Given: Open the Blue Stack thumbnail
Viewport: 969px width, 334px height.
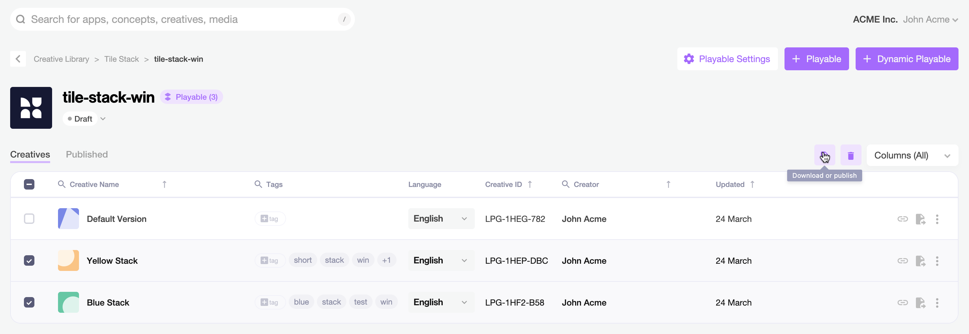Looking at the screenshot, I should pyautogui.click(x=68, y=303).
